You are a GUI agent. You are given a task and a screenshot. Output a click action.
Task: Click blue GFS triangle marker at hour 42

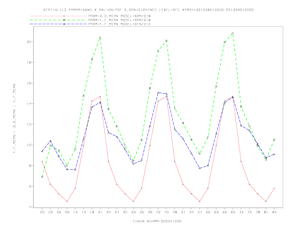[x=158, y=92]
